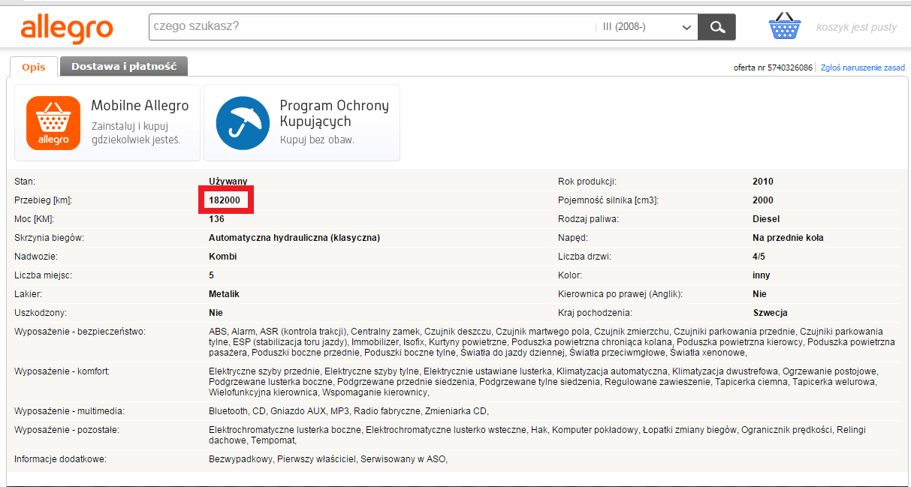Open the 'Dostawa i płatność' tab
The height and width of the screenshot is (487, 911).
(124, 66)
